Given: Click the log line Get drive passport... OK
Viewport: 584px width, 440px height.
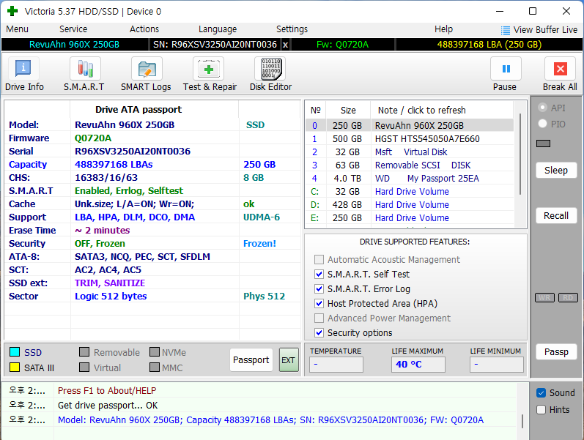Looking at the screenshot, I should pos(108,406).
